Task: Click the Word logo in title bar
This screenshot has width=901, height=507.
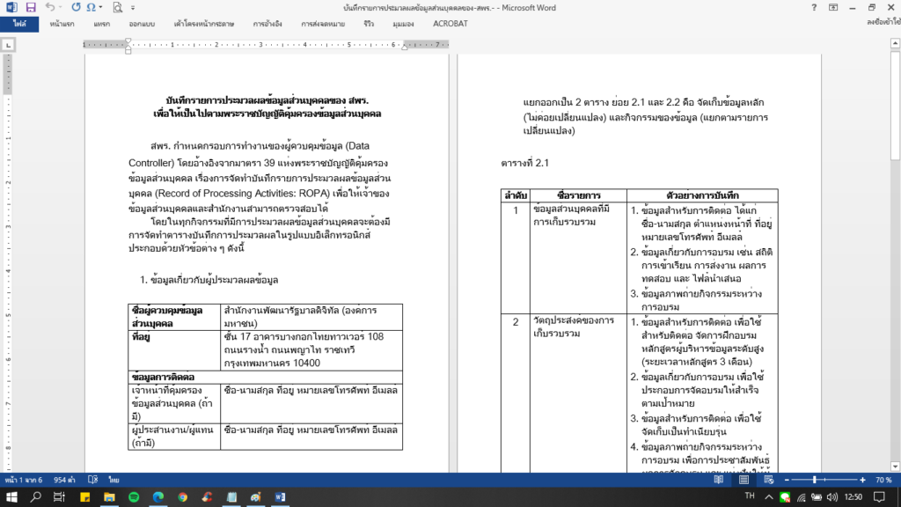Action: click(x=11, y=7)
